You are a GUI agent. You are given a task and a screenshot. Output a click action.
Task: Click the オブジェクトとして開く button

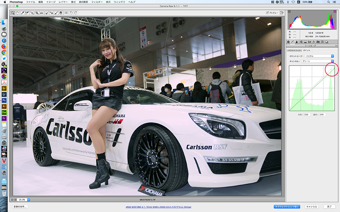tap(287, 207)
